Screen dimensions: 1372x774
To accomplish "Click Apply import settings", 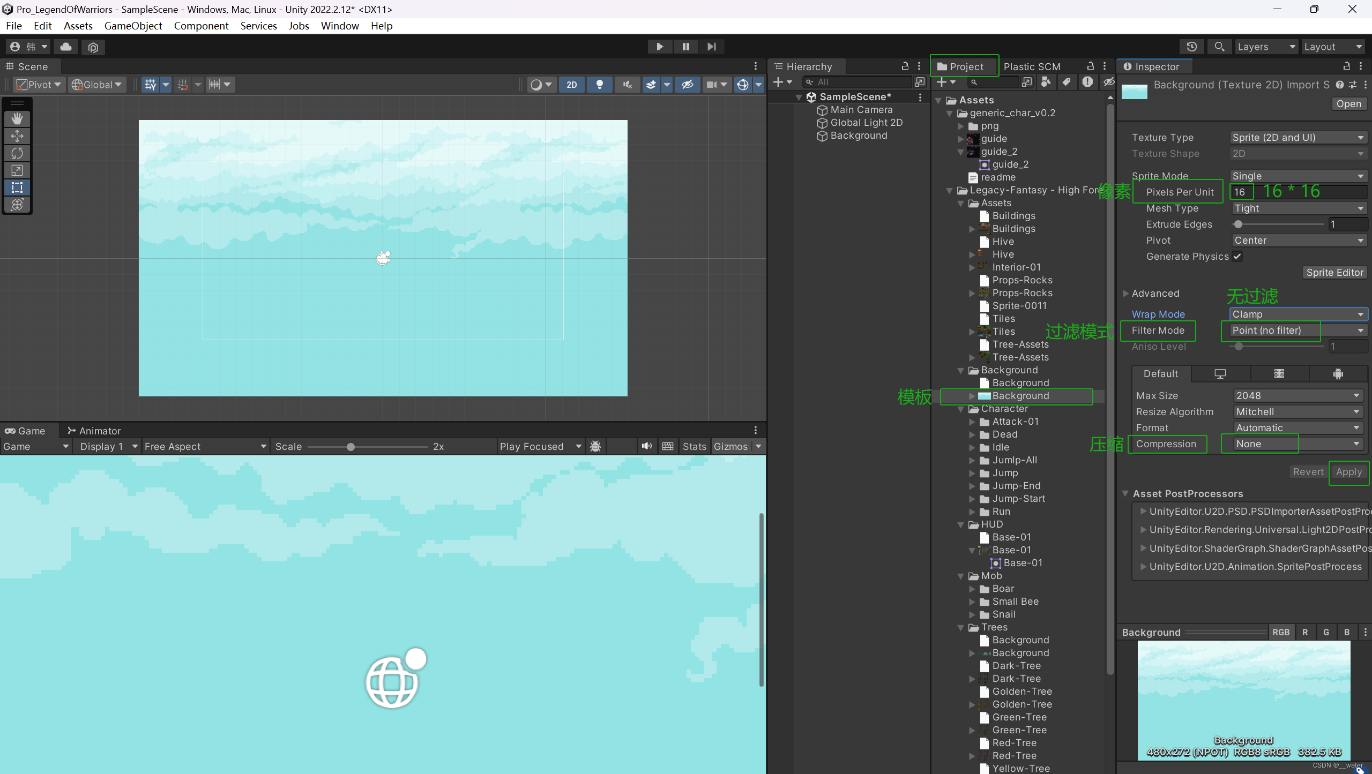I will [1348, 472].
